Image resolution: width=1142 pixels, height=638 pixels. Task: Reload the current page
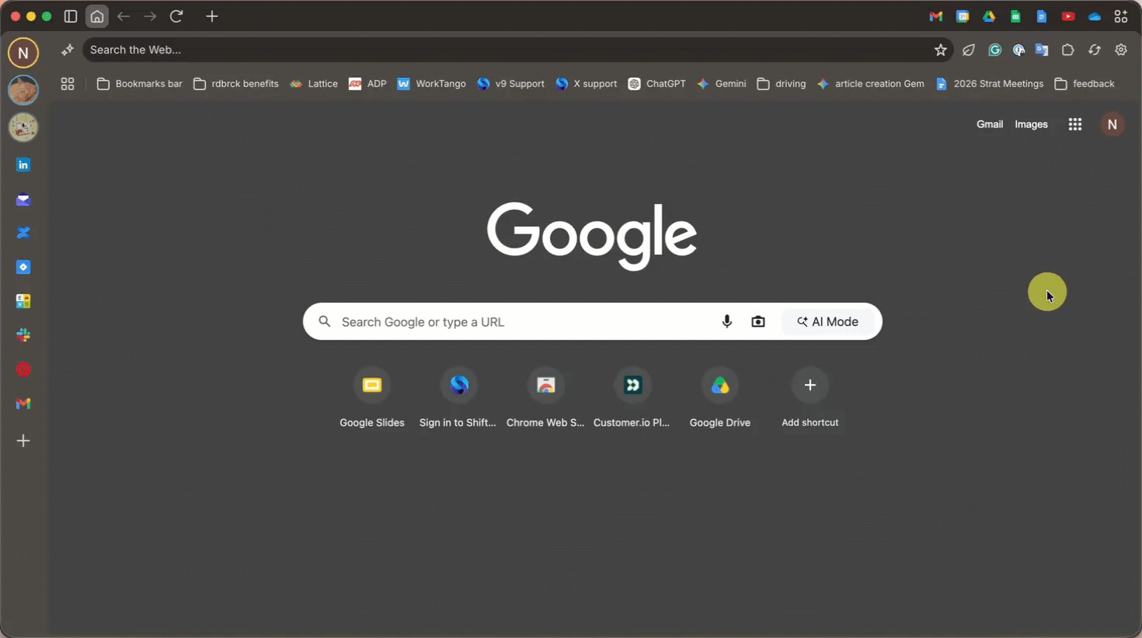coord(176,16)
